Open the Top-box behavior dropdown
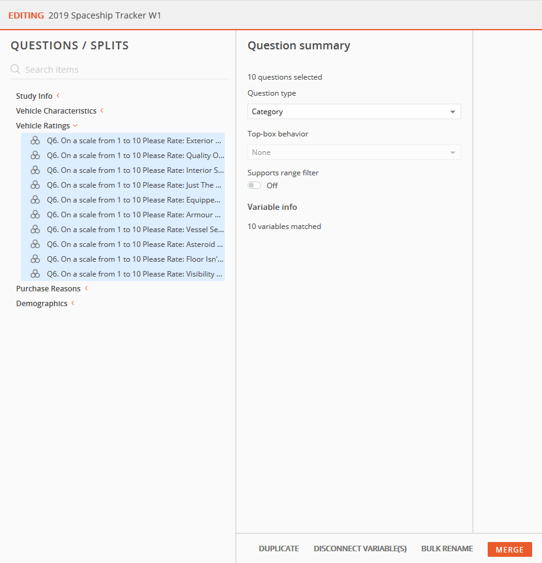Viewport: 542px width, 563px height. point(354,152)
